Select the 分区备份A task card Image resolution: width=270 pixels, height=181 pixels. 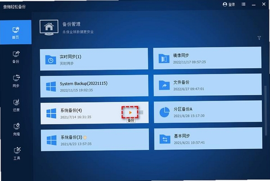[x=208, y=112]
